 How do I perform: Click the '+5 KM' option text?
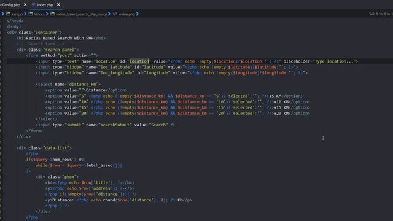tap(275, 96)
